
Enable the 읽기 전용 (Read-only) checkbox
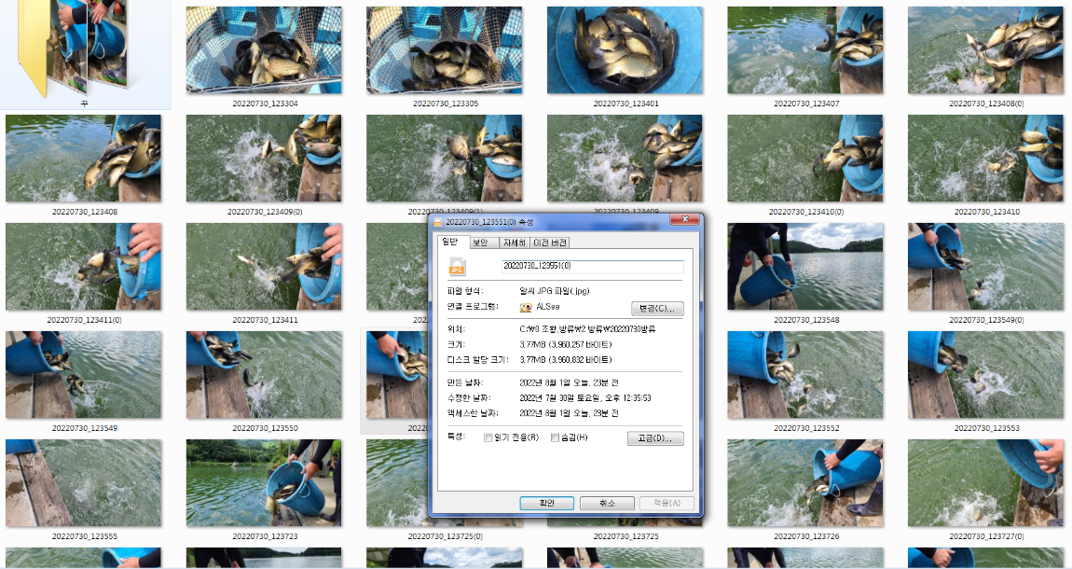[x=488, y=437]
